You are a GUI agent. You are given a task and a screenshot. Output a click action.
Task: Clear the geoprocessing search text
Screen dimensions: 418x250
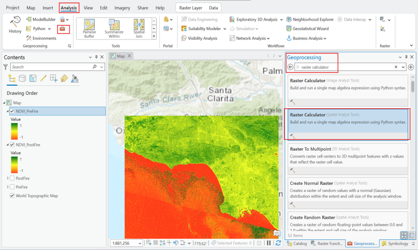pos(396,67)
